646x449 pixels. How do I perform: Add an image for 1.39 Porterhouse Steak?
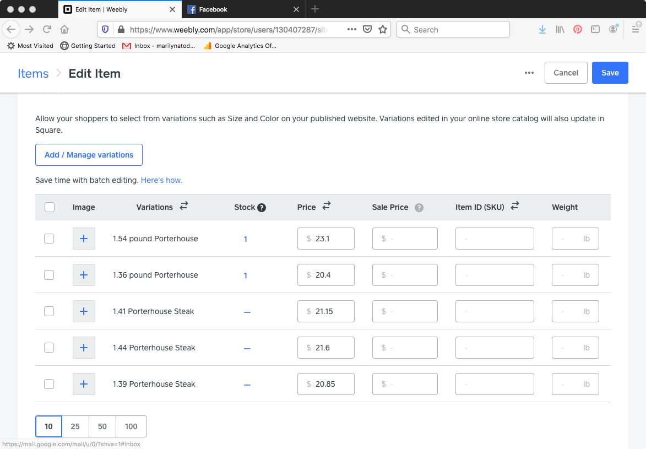[84, 383]
